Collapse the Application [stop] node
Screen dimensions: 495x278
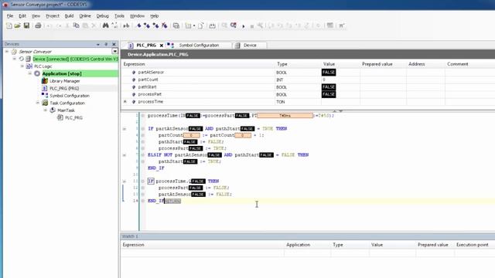pos(30,73)
